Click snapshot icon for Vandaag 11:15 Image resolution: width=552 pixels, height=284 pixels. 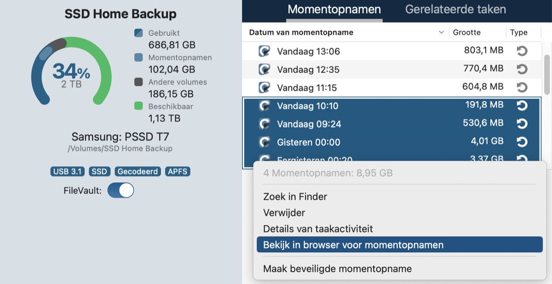264,87
